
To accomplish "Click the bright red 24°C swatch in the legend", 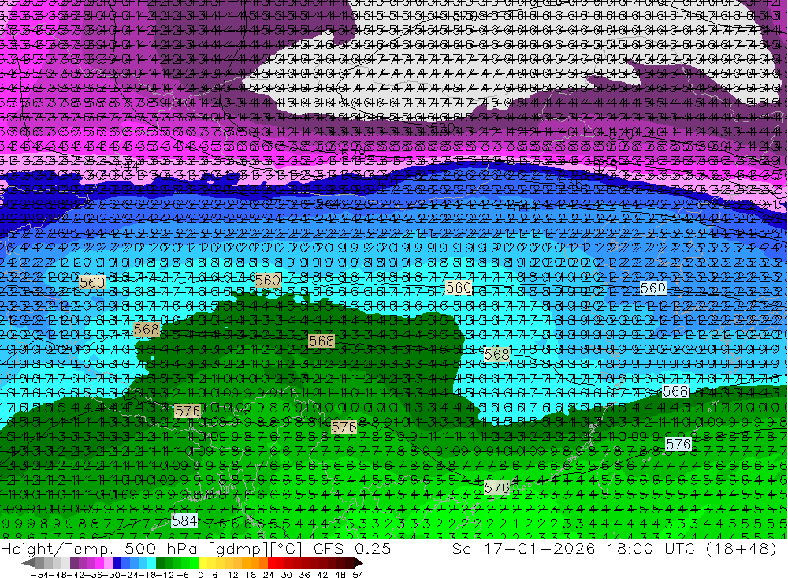I will pyautogui.click(x=272, y=562).
